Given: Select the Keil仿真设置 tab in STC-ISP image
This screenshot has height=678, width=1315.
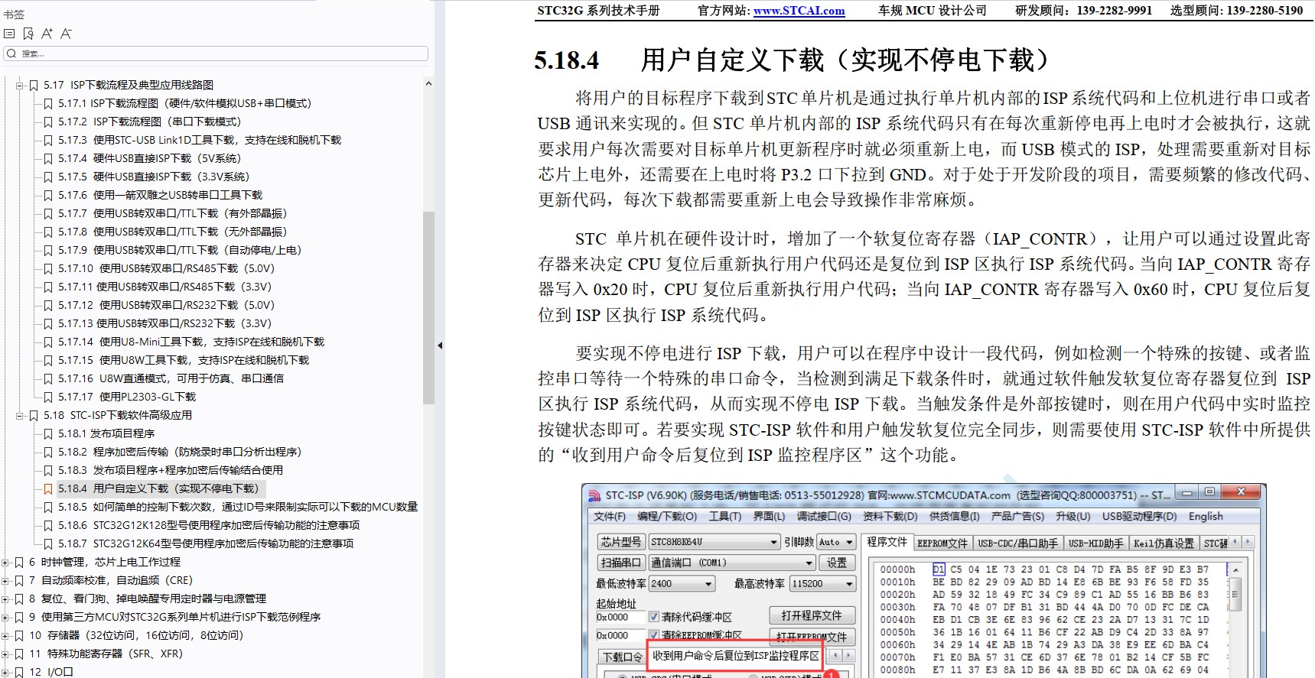Looking at the screenshot, I should tap(1163, 543).
